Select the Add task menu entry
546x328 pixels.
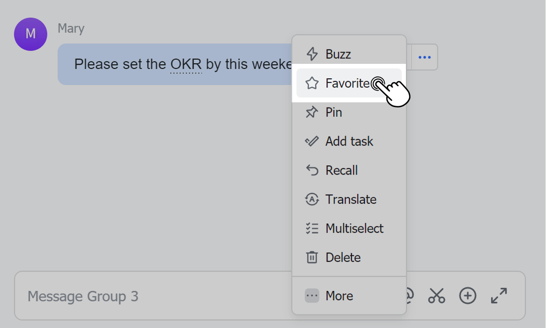click(x=349, y=141)
